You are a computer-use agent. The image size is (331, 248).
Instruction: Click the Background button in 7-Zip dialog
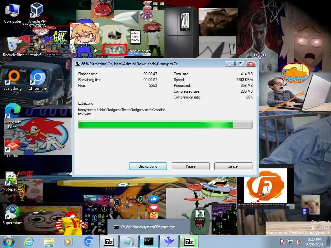tap(148, 166)
